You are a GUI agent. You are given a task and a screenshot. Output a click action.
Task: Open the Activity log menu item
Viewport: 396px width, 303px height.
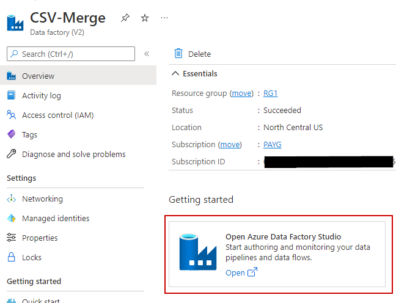[41, 96]
